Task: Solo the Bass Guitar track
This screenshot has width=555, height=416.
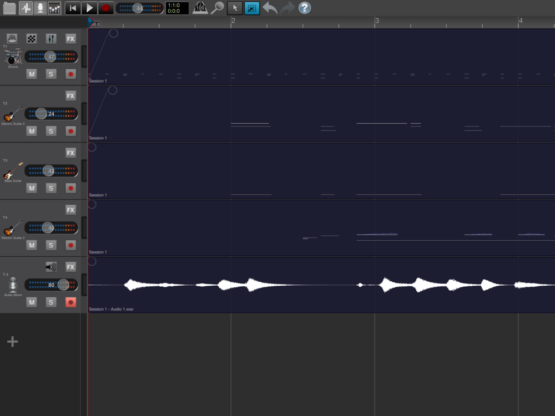Action: (51, 188)
